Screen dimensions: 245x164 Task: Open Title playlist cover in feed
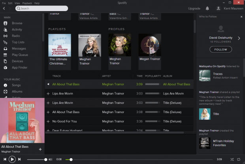pos(205,114)
